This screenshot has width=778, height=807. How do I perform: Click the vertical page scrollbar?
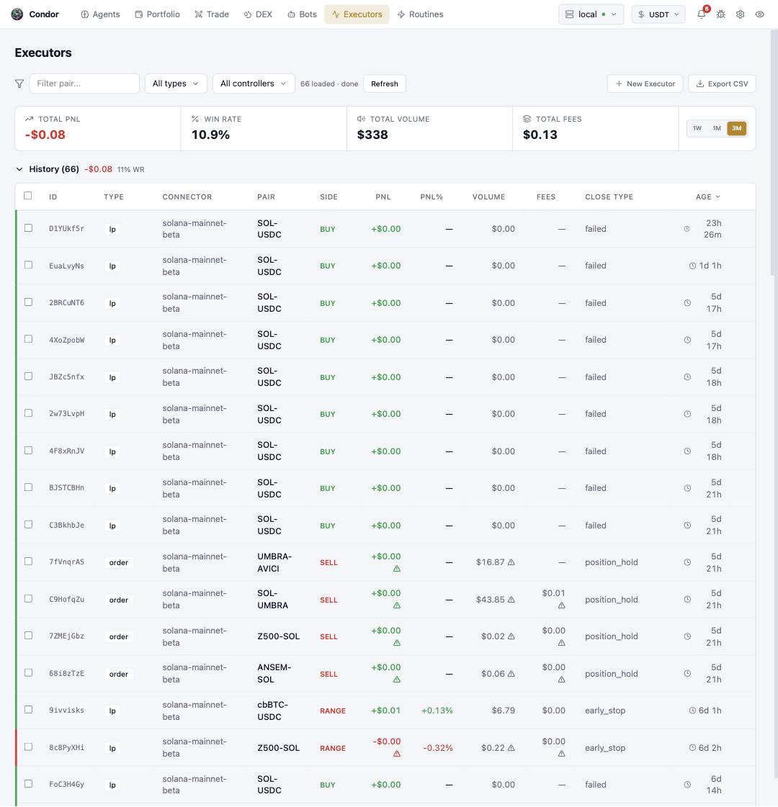[x=774, y=153]
